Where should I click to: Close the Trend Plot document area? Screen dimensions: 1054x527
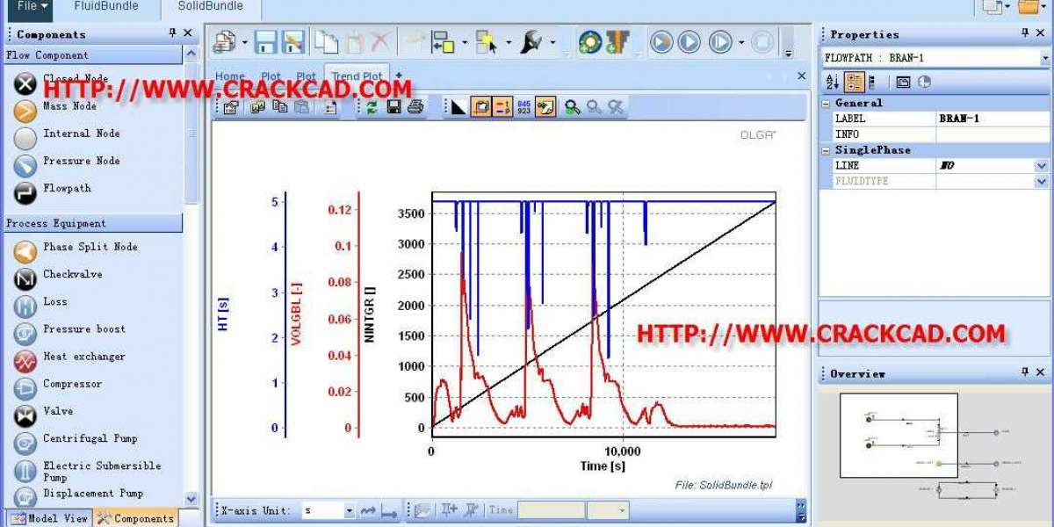click(801, 76)
